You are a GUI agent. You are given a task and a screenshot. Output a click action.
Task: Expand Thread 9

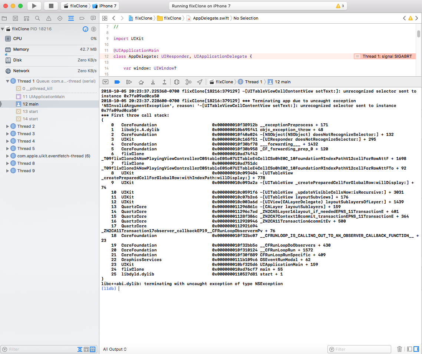coord(7,171)
